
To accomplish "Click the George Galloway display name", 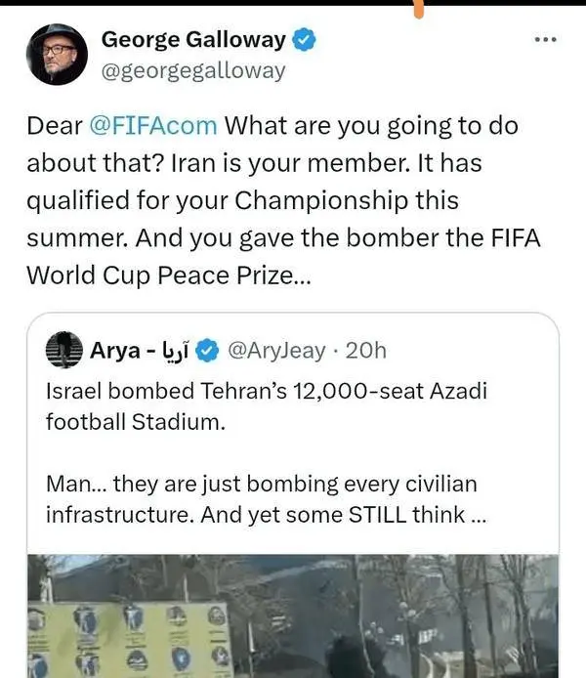I will 193,40.
